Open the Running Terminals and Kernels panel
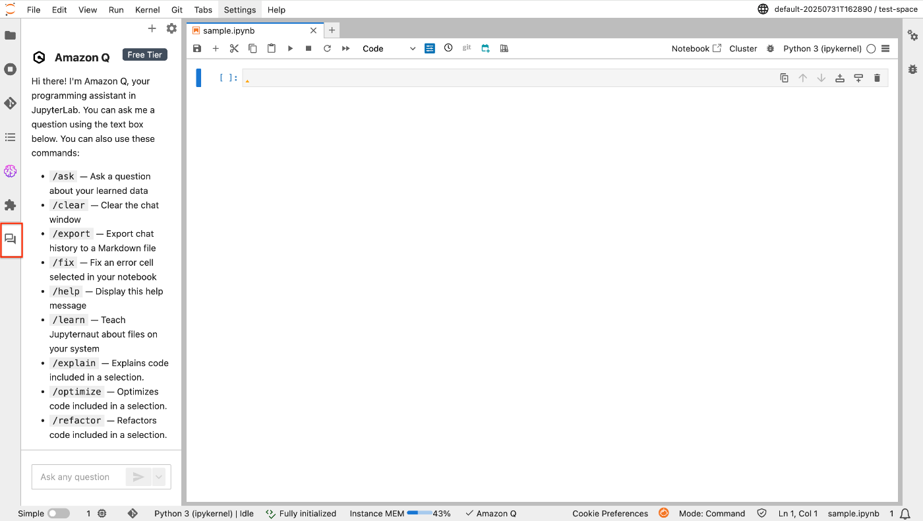923x521 pixels. coord(10,69)
